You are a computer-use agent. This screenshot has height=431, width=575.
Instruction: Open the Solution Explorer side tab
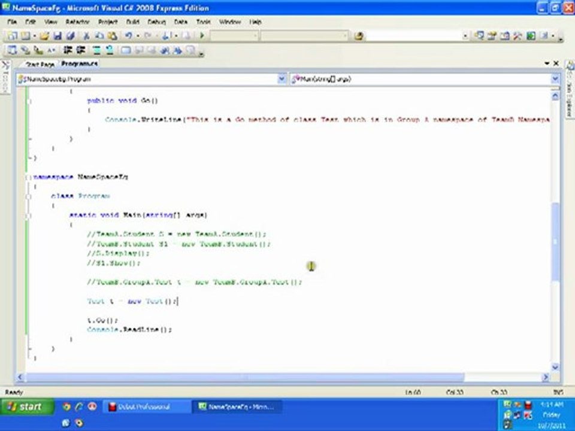(570, 90)
